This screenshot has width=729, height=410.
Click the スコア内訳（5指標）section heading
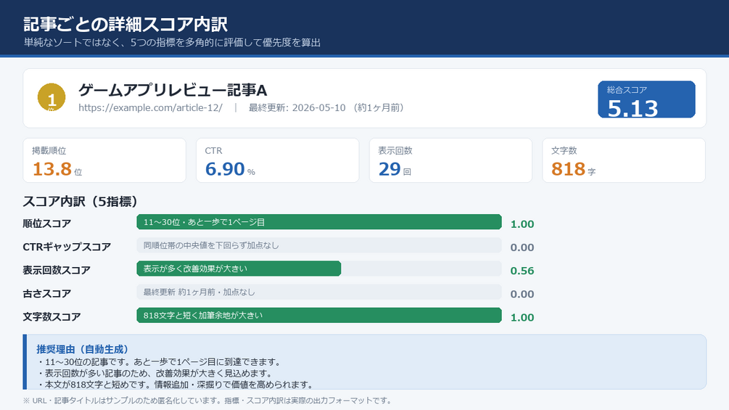coord(81,201)
